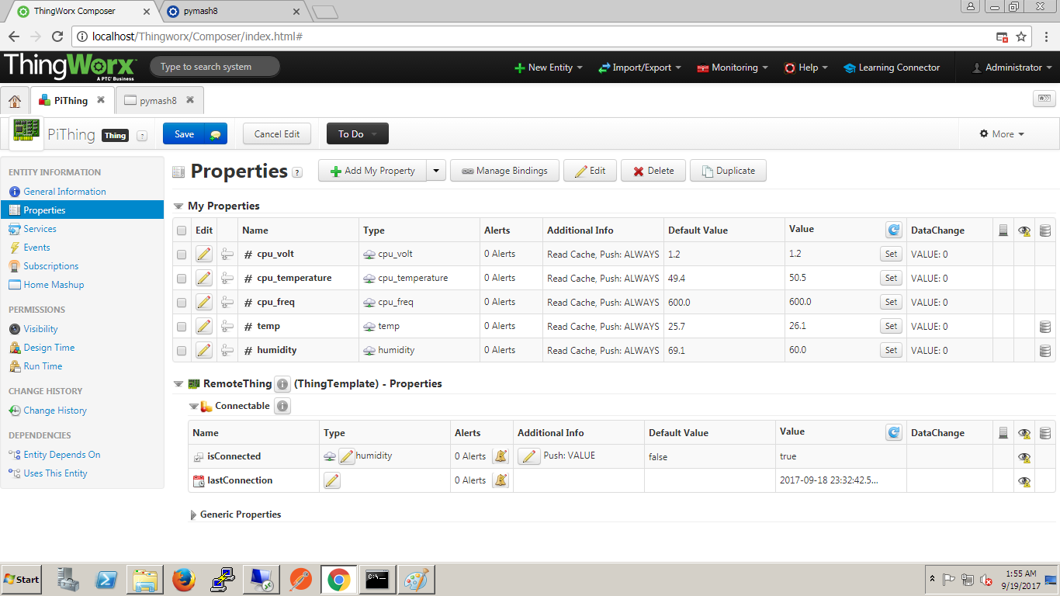The width and height of the screenshot is (1060, 596).
Task: Click the binding icon in the humidity row
Action: (227, 350)
